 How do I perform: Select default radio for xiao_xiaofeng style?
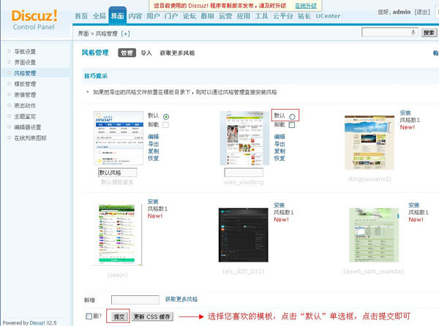click(293, 116)
